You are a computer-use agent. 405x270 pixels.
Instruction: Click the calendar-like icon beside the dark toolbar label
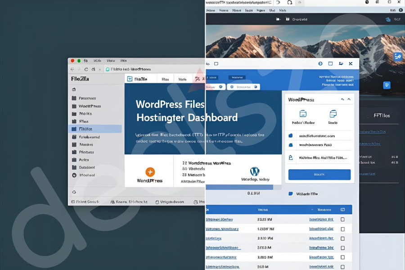288,19
